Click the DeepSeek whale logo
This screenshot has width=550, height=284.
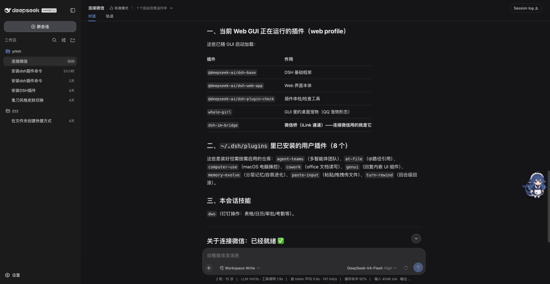coord(8,11)
